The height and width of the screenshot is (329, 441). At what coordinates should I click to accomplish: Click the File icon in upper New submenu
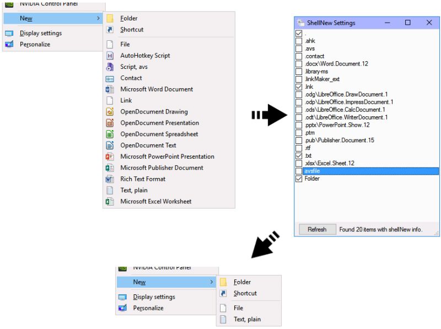pyautogui.click(x=110, y=44)
